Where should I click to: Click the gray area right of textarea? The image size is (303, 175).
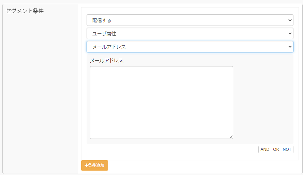pyautogui.click(x=262, y=102)
